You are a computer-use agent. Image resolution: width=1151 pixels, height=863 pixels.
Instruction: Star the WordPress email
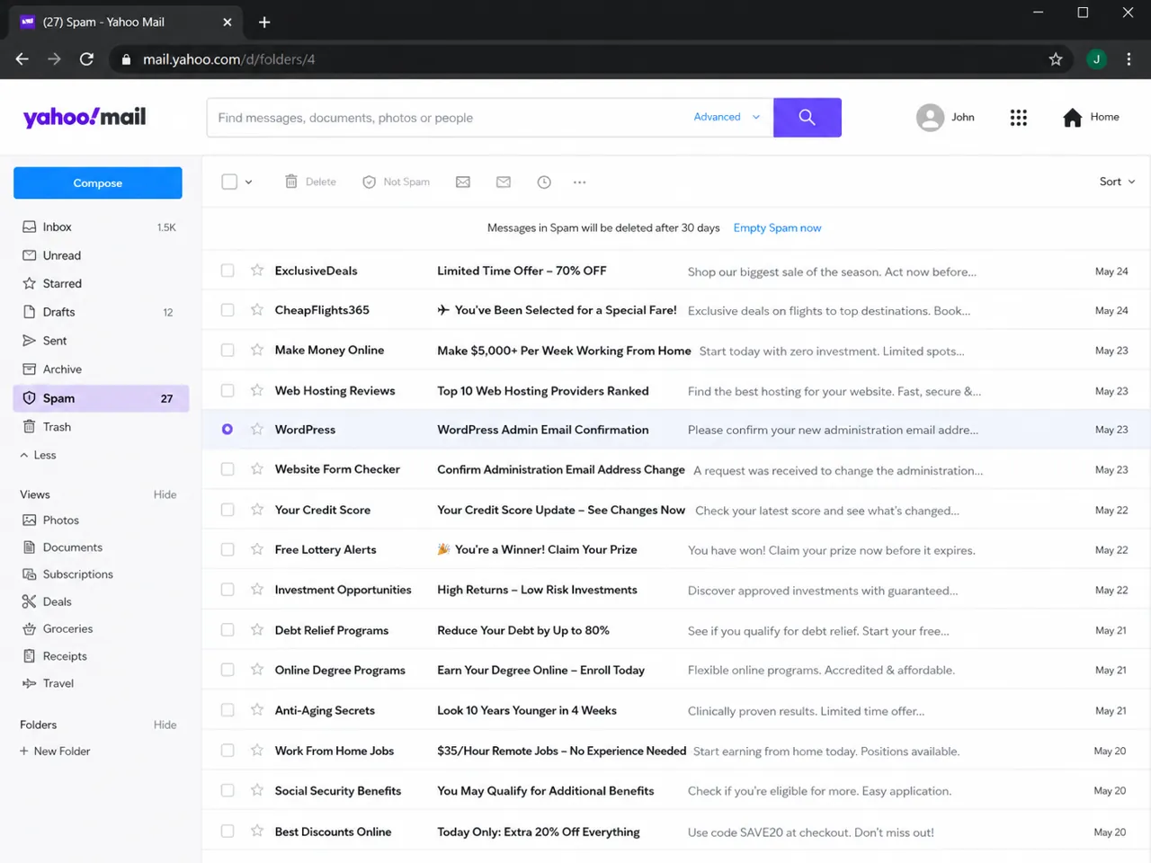[x=257, y=430]
